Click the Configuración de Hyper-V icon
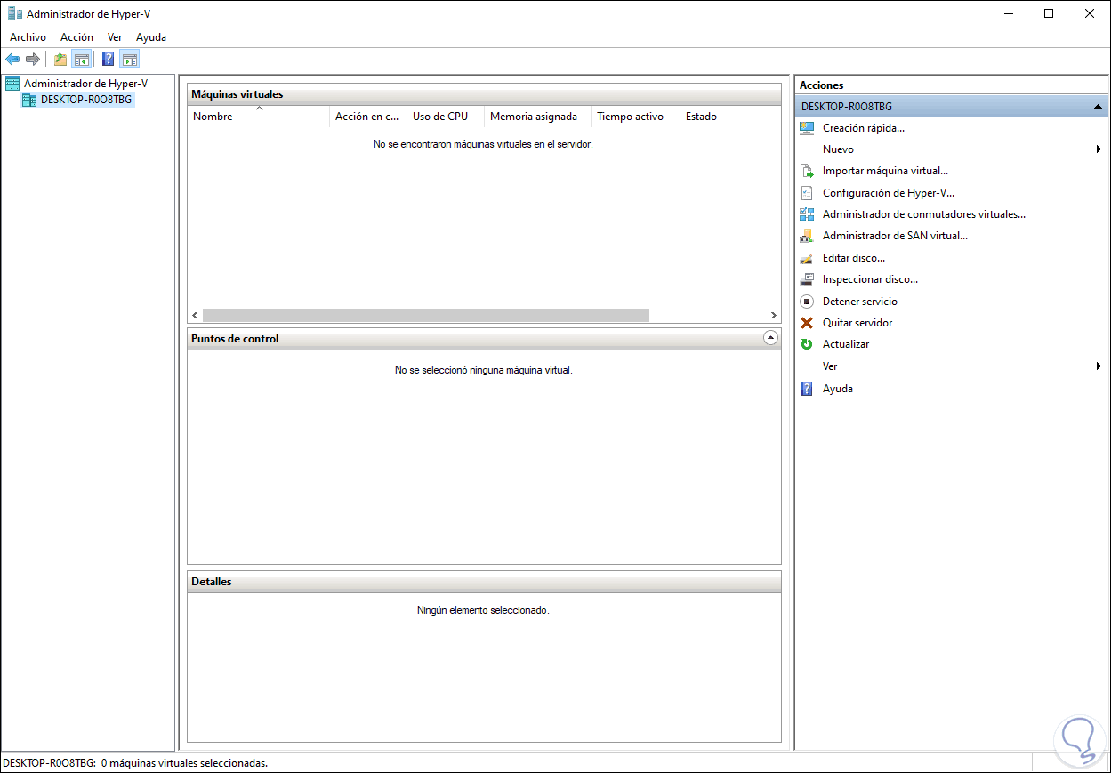 point(807,192)
